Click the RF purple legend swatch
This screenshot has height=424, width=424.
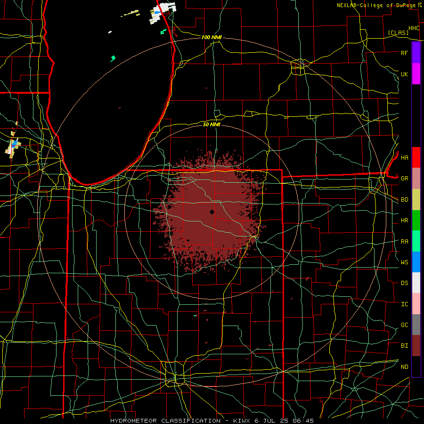416,53
